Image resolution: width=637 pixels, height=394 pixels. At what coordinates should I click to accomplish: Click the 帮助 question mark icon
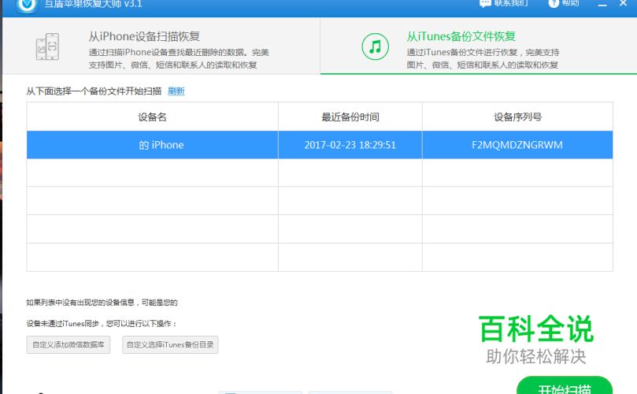point(554,3)
